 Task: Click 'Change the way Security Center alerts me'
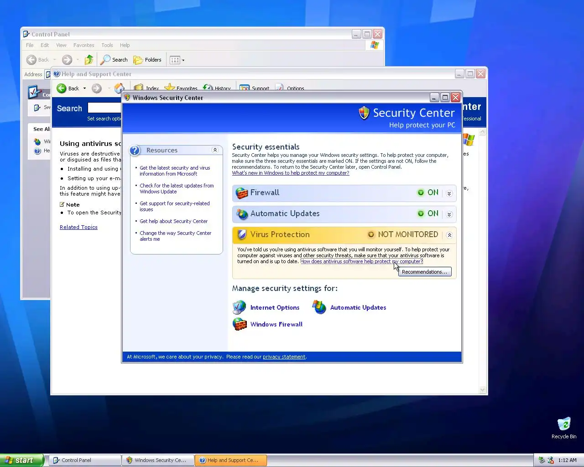175,236
